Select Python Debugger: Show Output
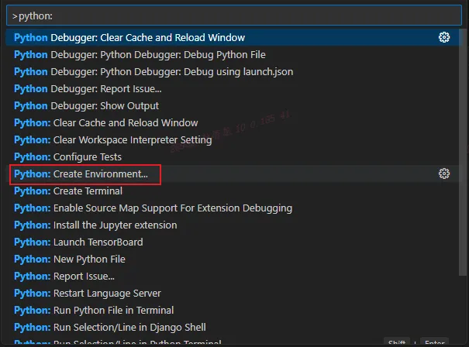469x347 pixels. (x=232, y=106)
